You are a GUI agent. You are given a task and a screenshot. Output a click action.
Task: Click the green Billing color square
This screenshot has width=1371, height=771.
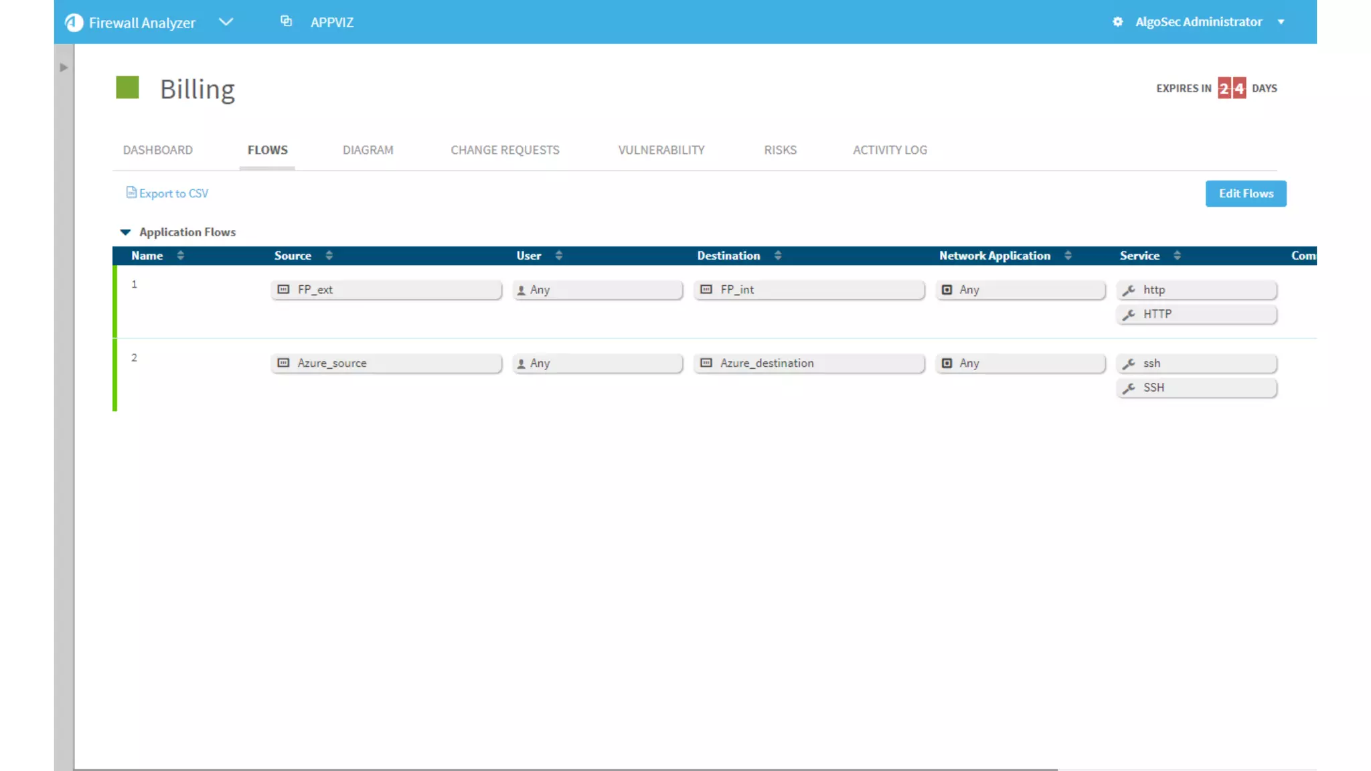[x=127, y=88]
